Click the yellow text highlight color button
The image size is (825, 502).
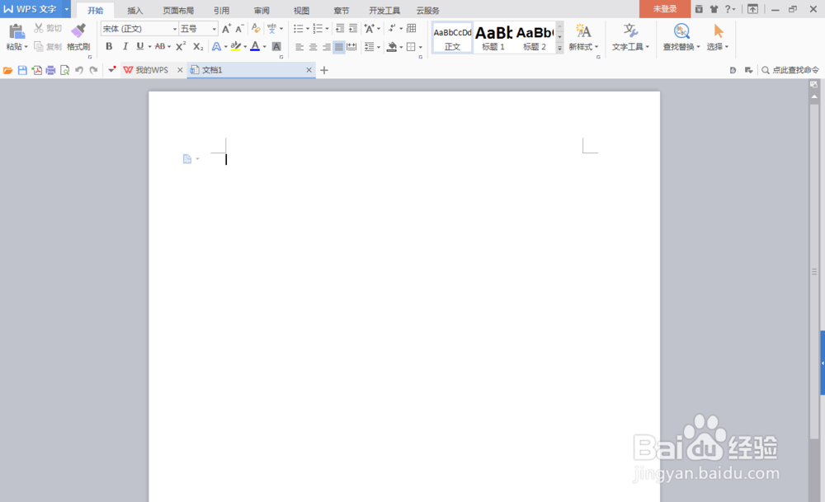click(236, 46)
